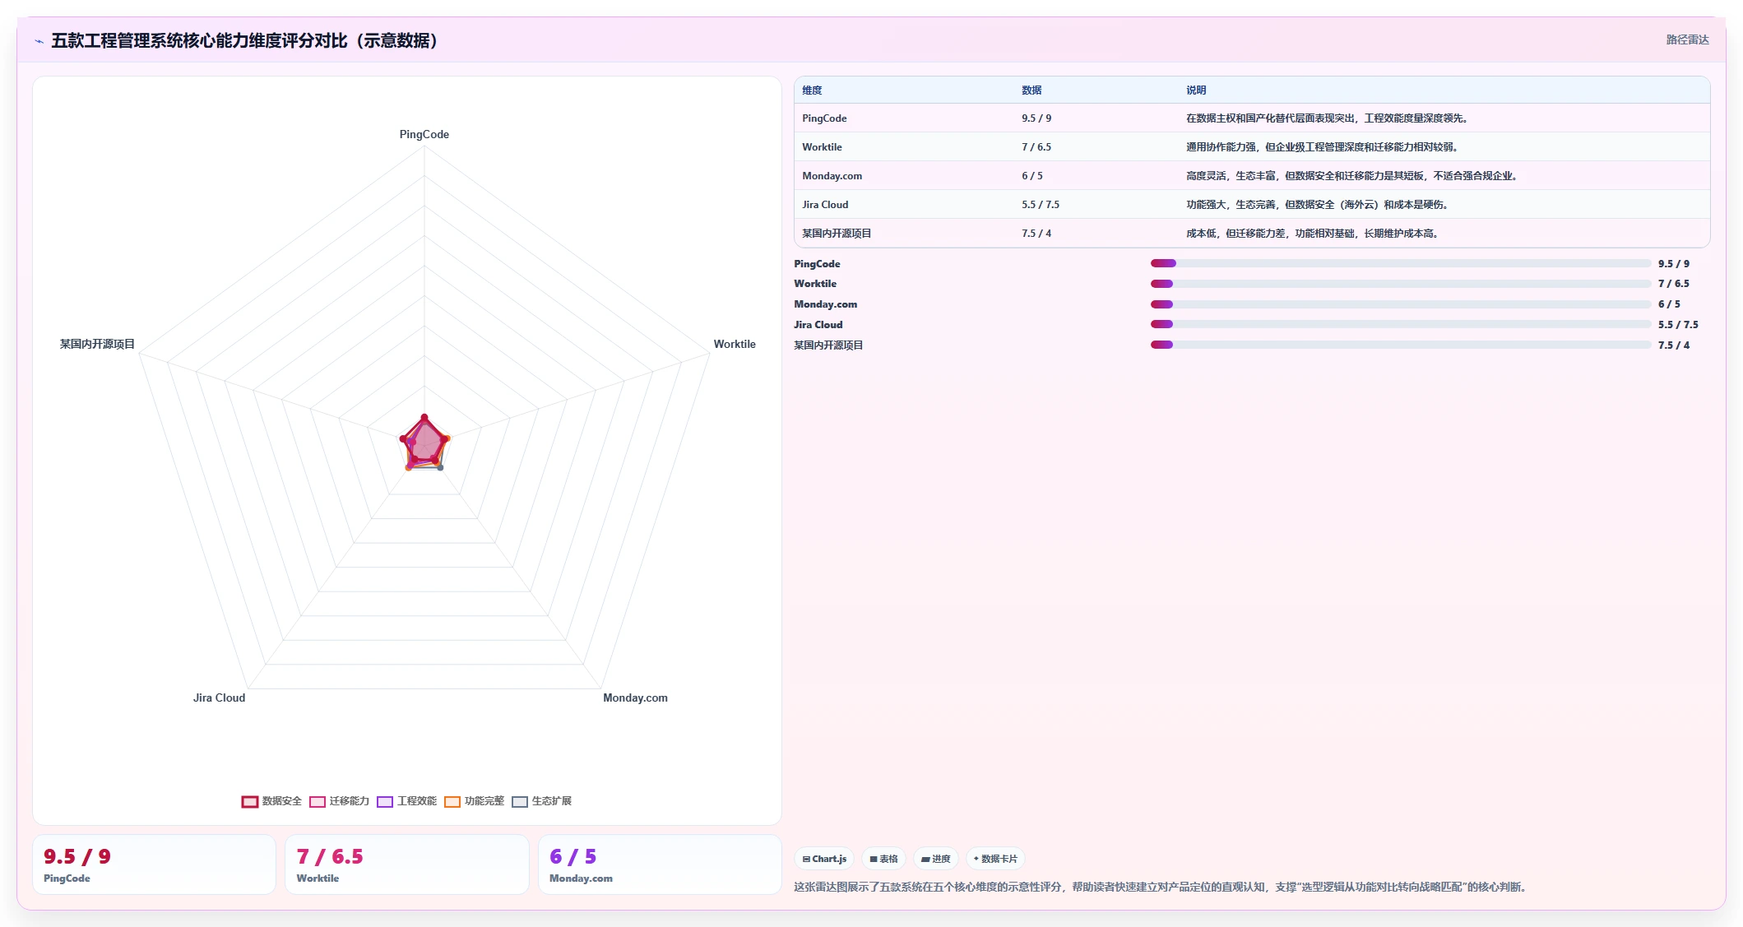Click the PingCode caption on the stat card
Viewport: 1743px width, 927px height.
[67, 878]
